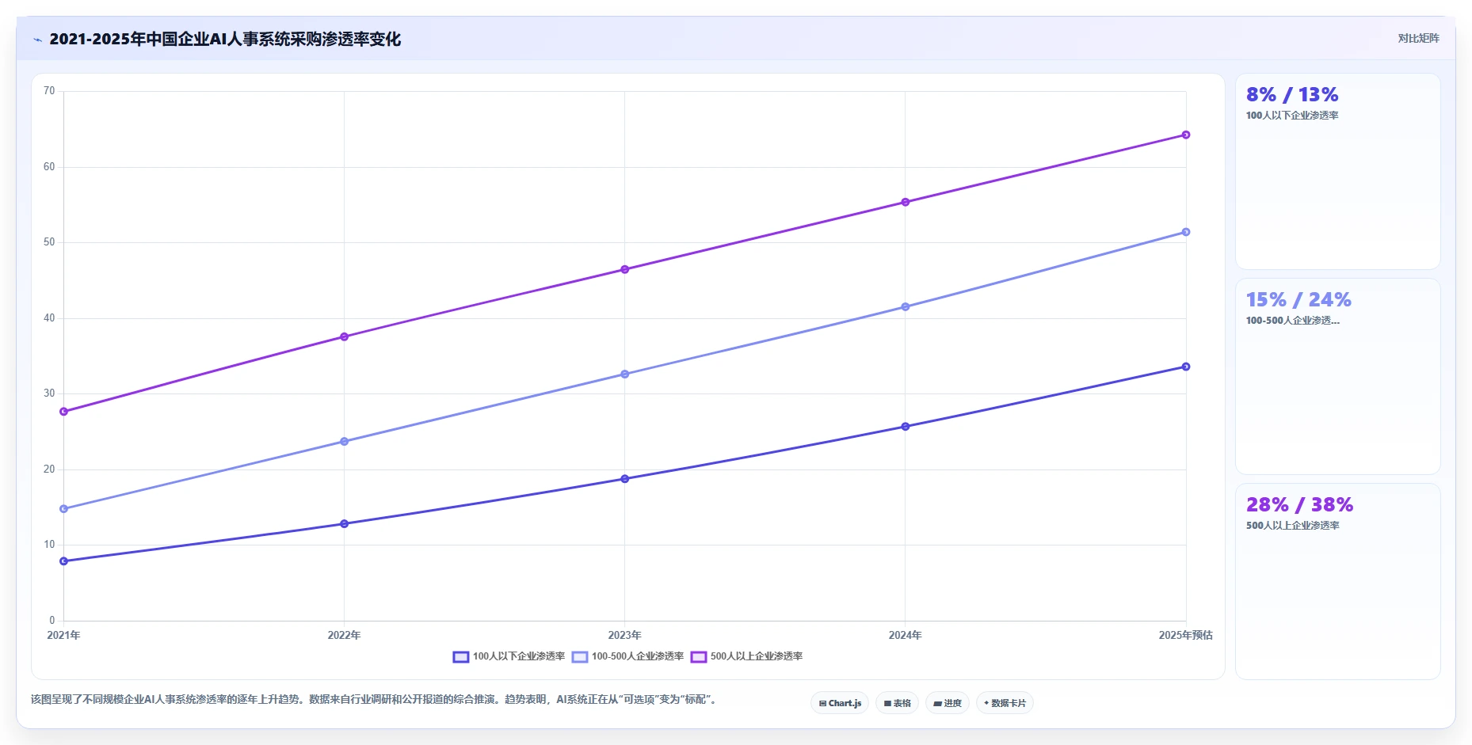Click the 2023年 point on the purple line
1472x745 pixels.
click(x=625, y=269)
